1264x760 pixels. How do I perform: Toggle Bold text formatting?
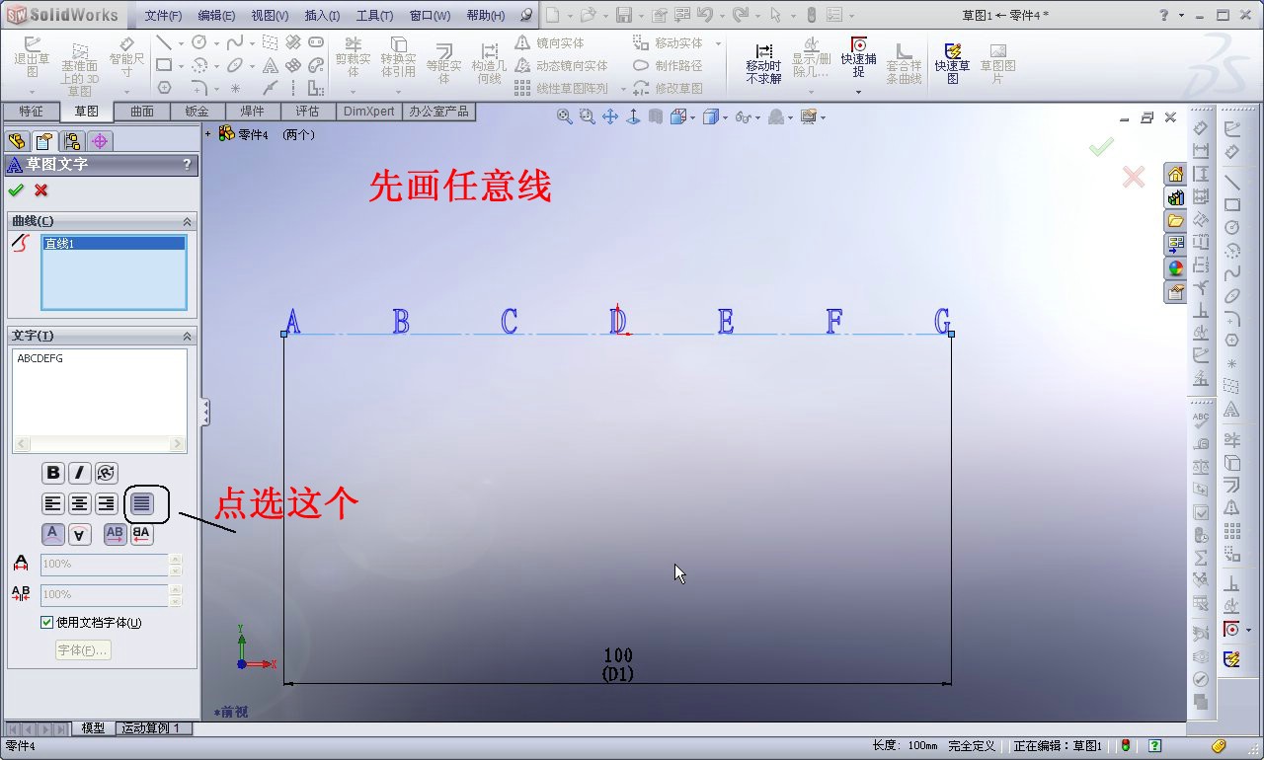(x=53, y=473)
